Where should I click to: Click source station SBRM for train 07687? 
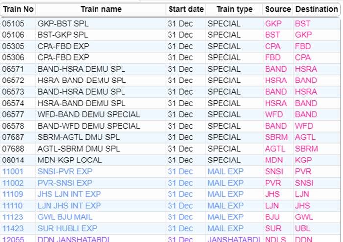[277, 137]
